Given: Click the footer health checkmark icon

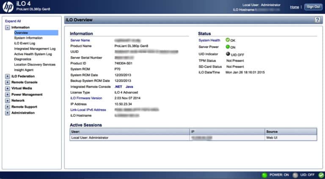Looking at the screenshot, I should tap(321, 175).
